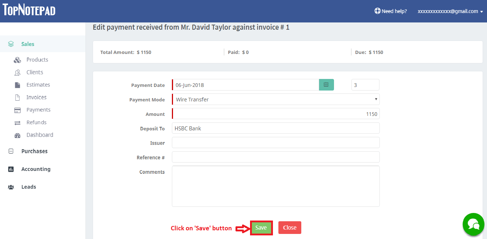Click the Estimates document icon
This screenshot has height=239, width=487.
(17, 85)
